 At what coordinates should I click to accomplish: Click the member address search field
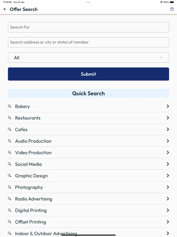88,42
